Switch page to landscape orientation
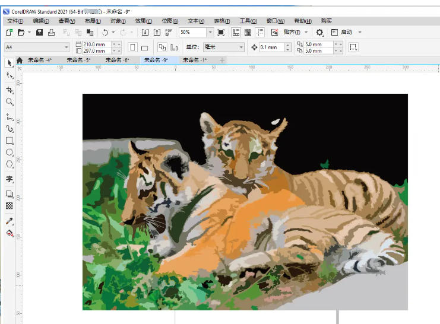Screen dimensions: 440x324 point(144,47)
